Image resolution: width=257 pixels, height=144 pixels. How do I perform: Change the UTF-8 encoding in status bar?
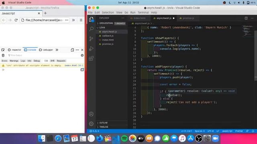(x=210, y=131)
